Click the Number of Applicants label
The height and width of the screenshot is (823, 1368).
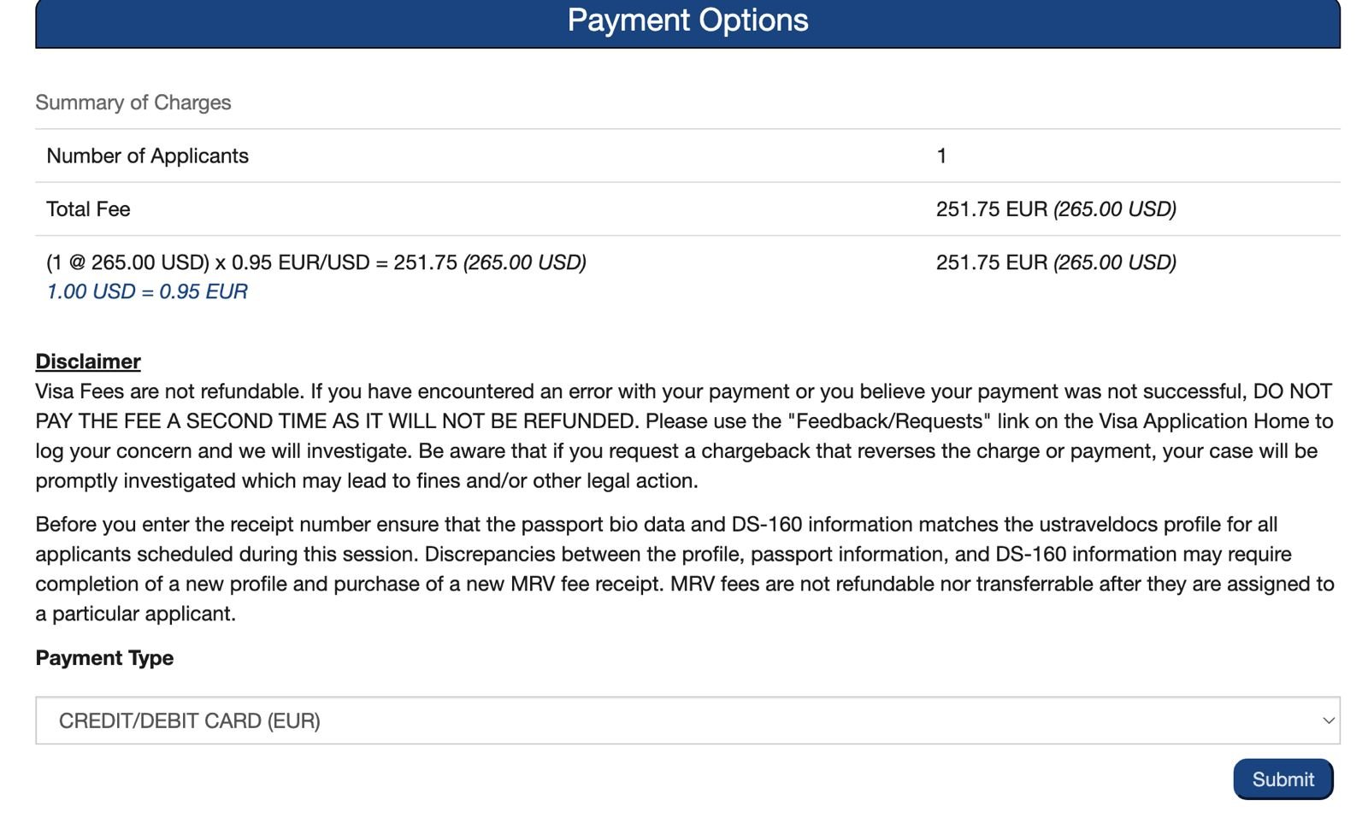tap(147, 156)
